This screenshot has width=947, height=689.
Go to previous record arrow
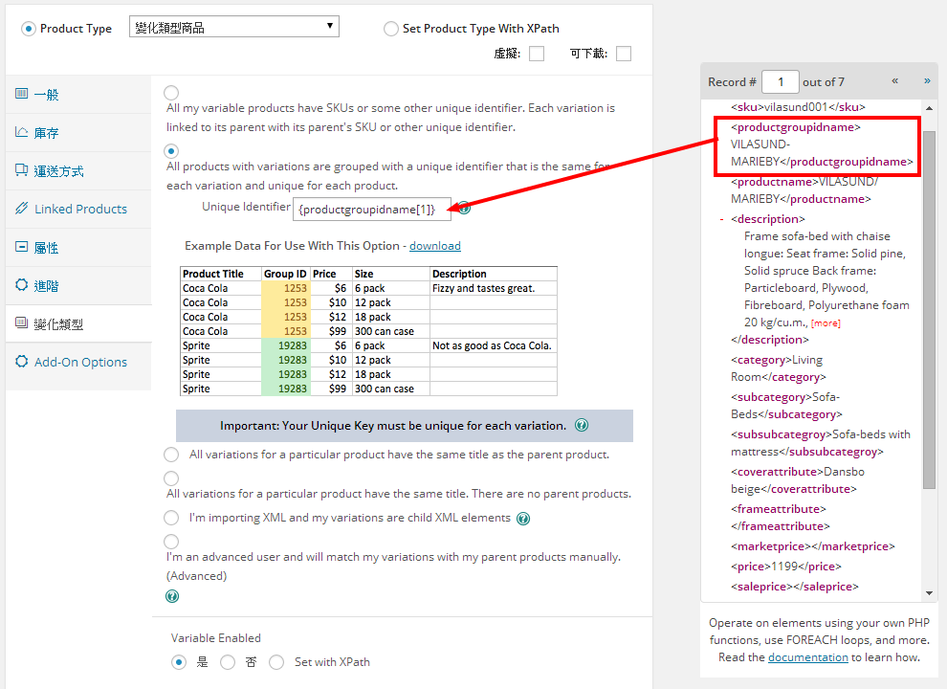pyautogui.click(x=894, y=81)
